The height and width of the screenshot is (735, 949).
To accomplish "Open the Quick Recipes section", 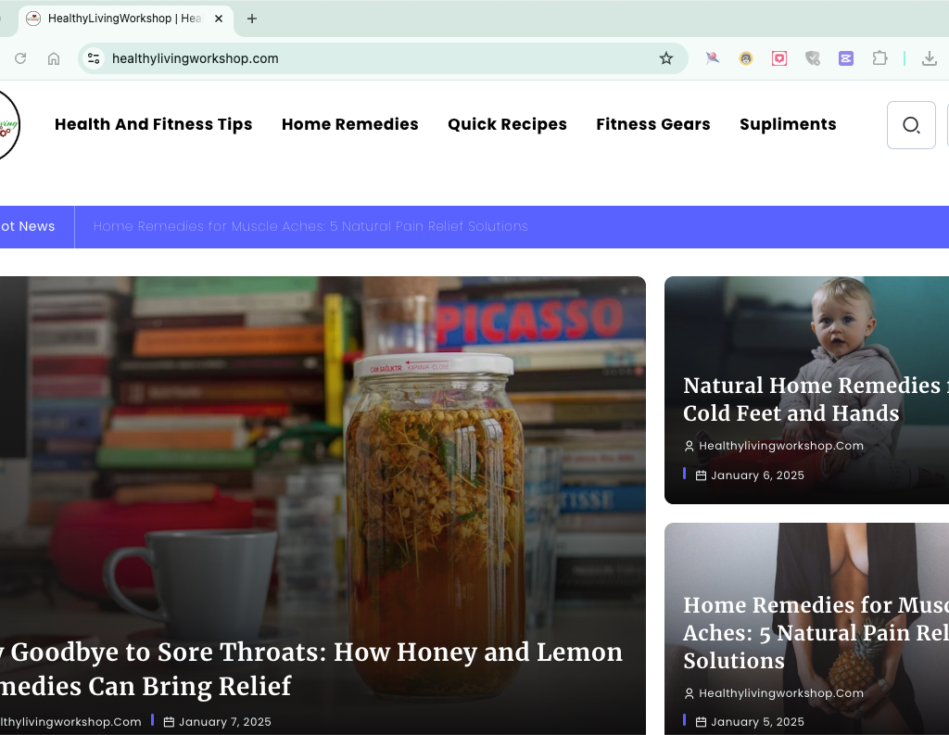I will (507, 124).
